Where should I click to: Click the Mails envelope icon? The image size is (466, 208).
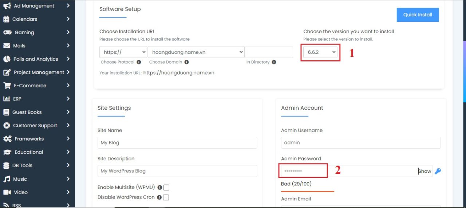click(7, 46)
